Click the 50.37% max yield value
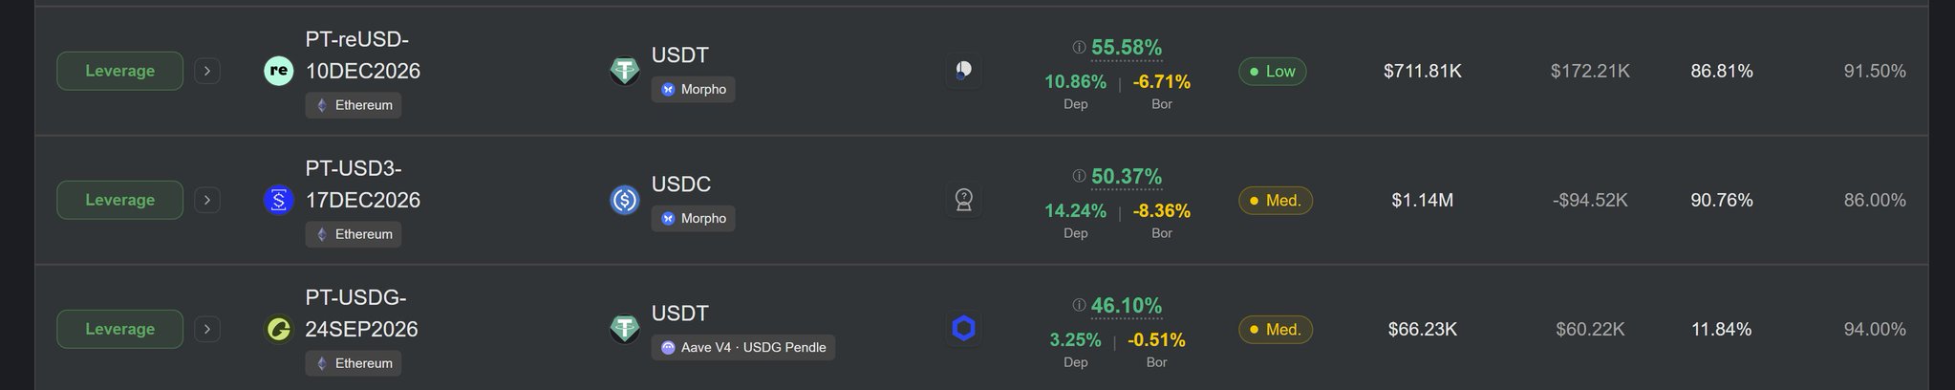1955x390 pixels. click(1127, 177)
